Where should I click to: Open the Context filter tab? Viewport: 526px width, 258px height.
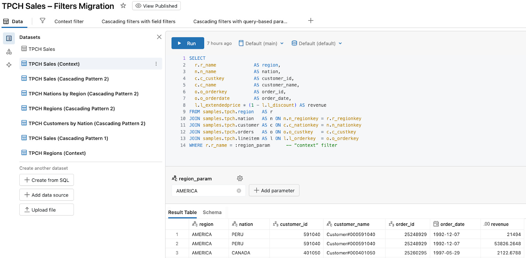pyautogui.click(x=69, y=21)
